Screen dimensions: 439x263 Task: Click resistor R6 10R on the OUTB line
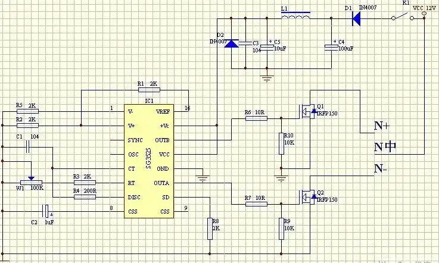click(x=256, y=118)
